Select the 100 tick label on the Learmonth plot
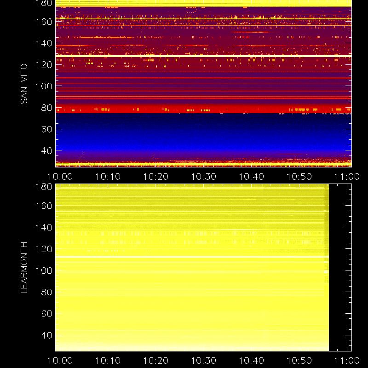 click(x=44, y=270)
